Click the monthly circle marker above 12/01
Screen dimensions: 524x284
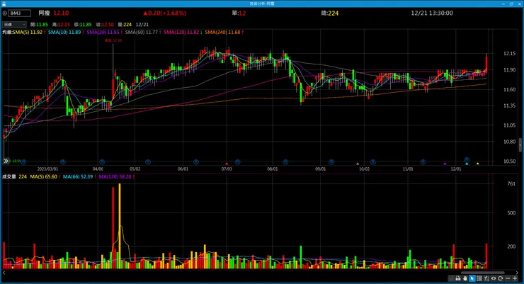coord(467,160)
